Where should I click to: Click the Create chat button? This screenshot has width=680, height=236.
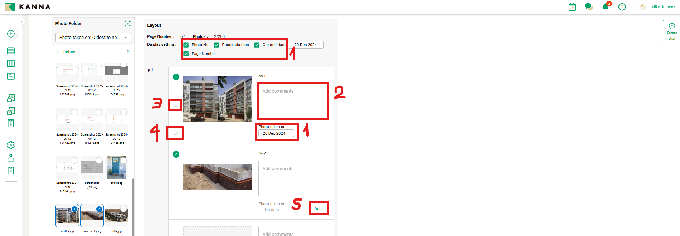point(671,32)
